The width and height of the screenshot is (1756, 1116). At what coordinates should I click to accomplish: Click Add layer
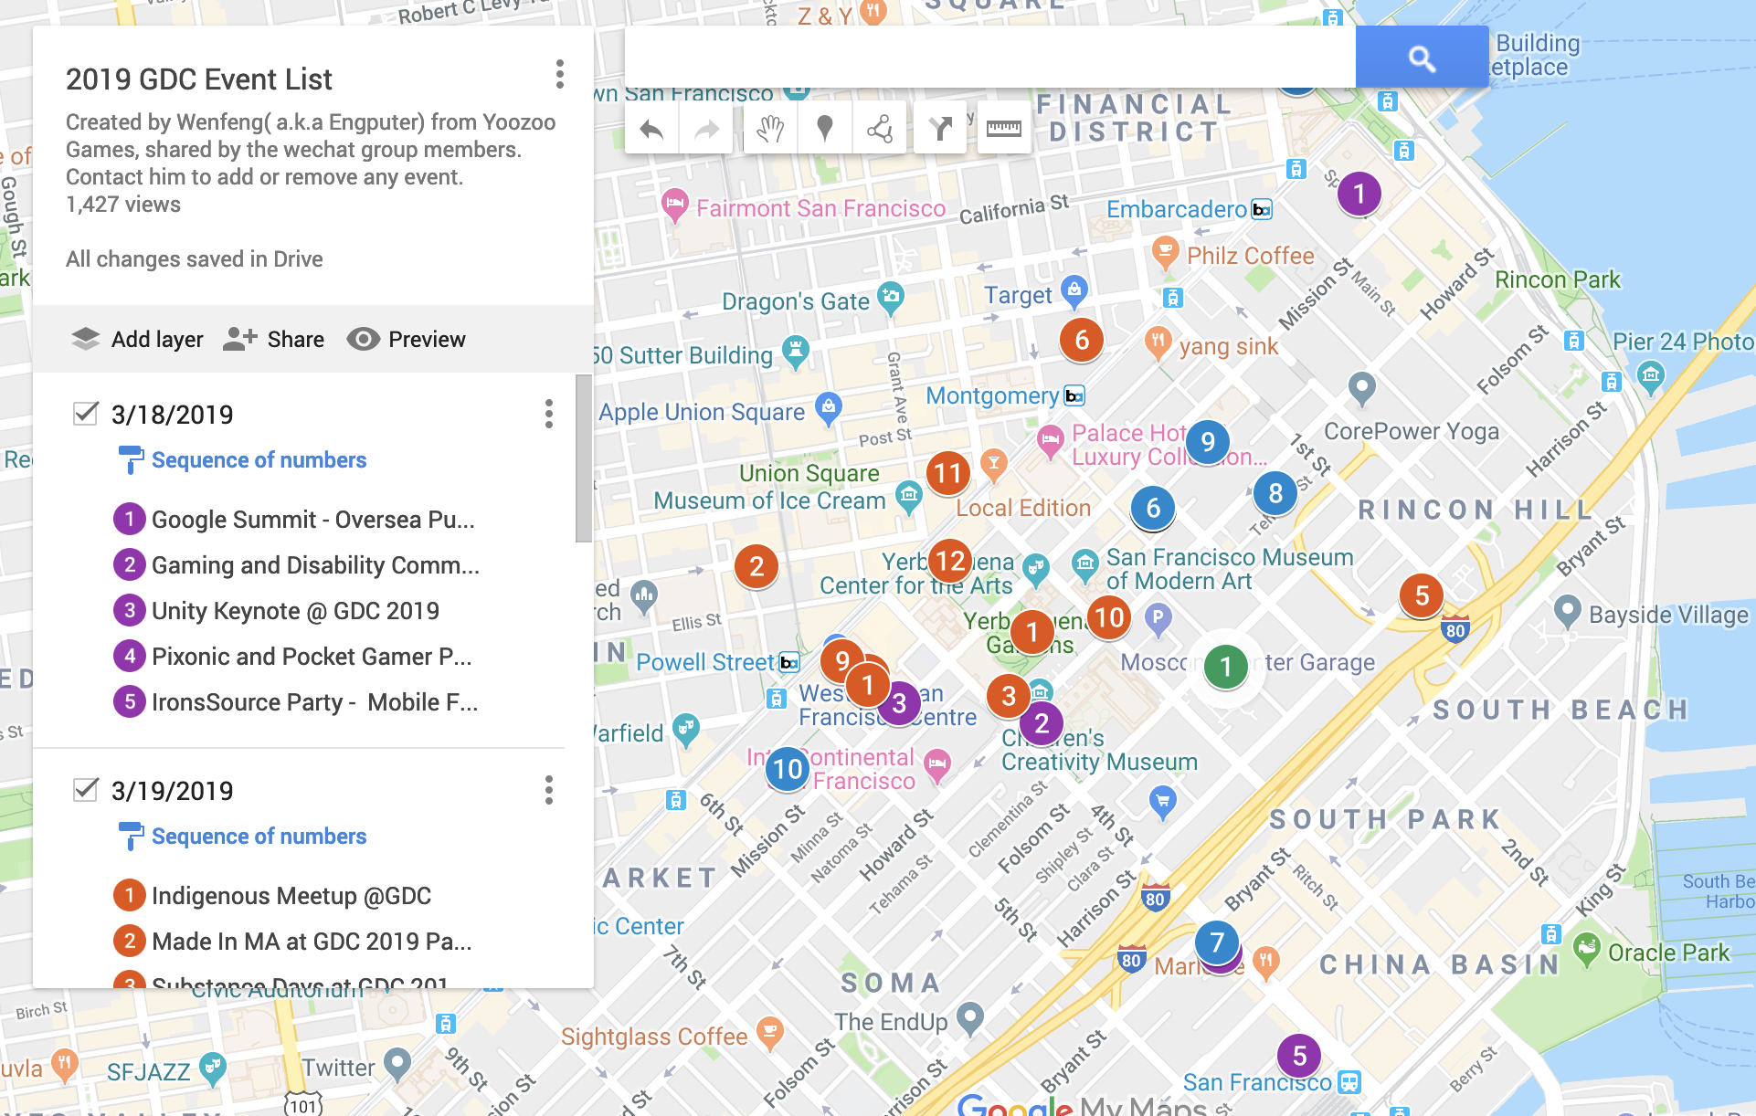click(137, 339)
